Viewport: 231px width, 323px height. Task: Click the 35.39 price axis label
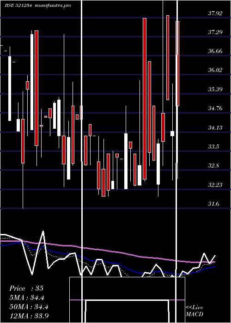215,90
